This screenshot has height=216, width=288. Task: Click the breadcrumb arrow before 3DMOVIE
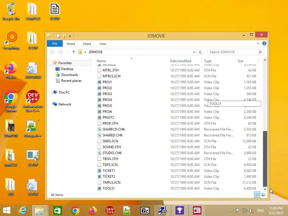pos(85,52)
